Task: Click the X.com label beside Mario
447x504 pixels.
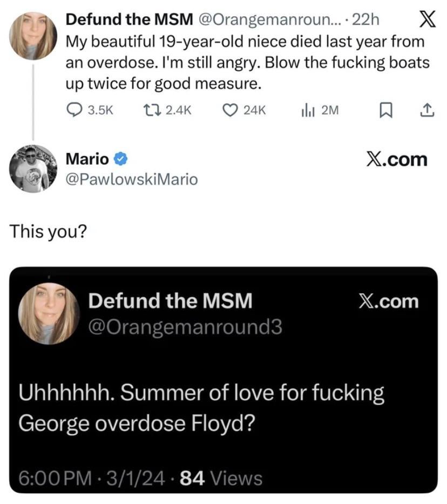Action: pyautogui.click(x=396, y=159)
